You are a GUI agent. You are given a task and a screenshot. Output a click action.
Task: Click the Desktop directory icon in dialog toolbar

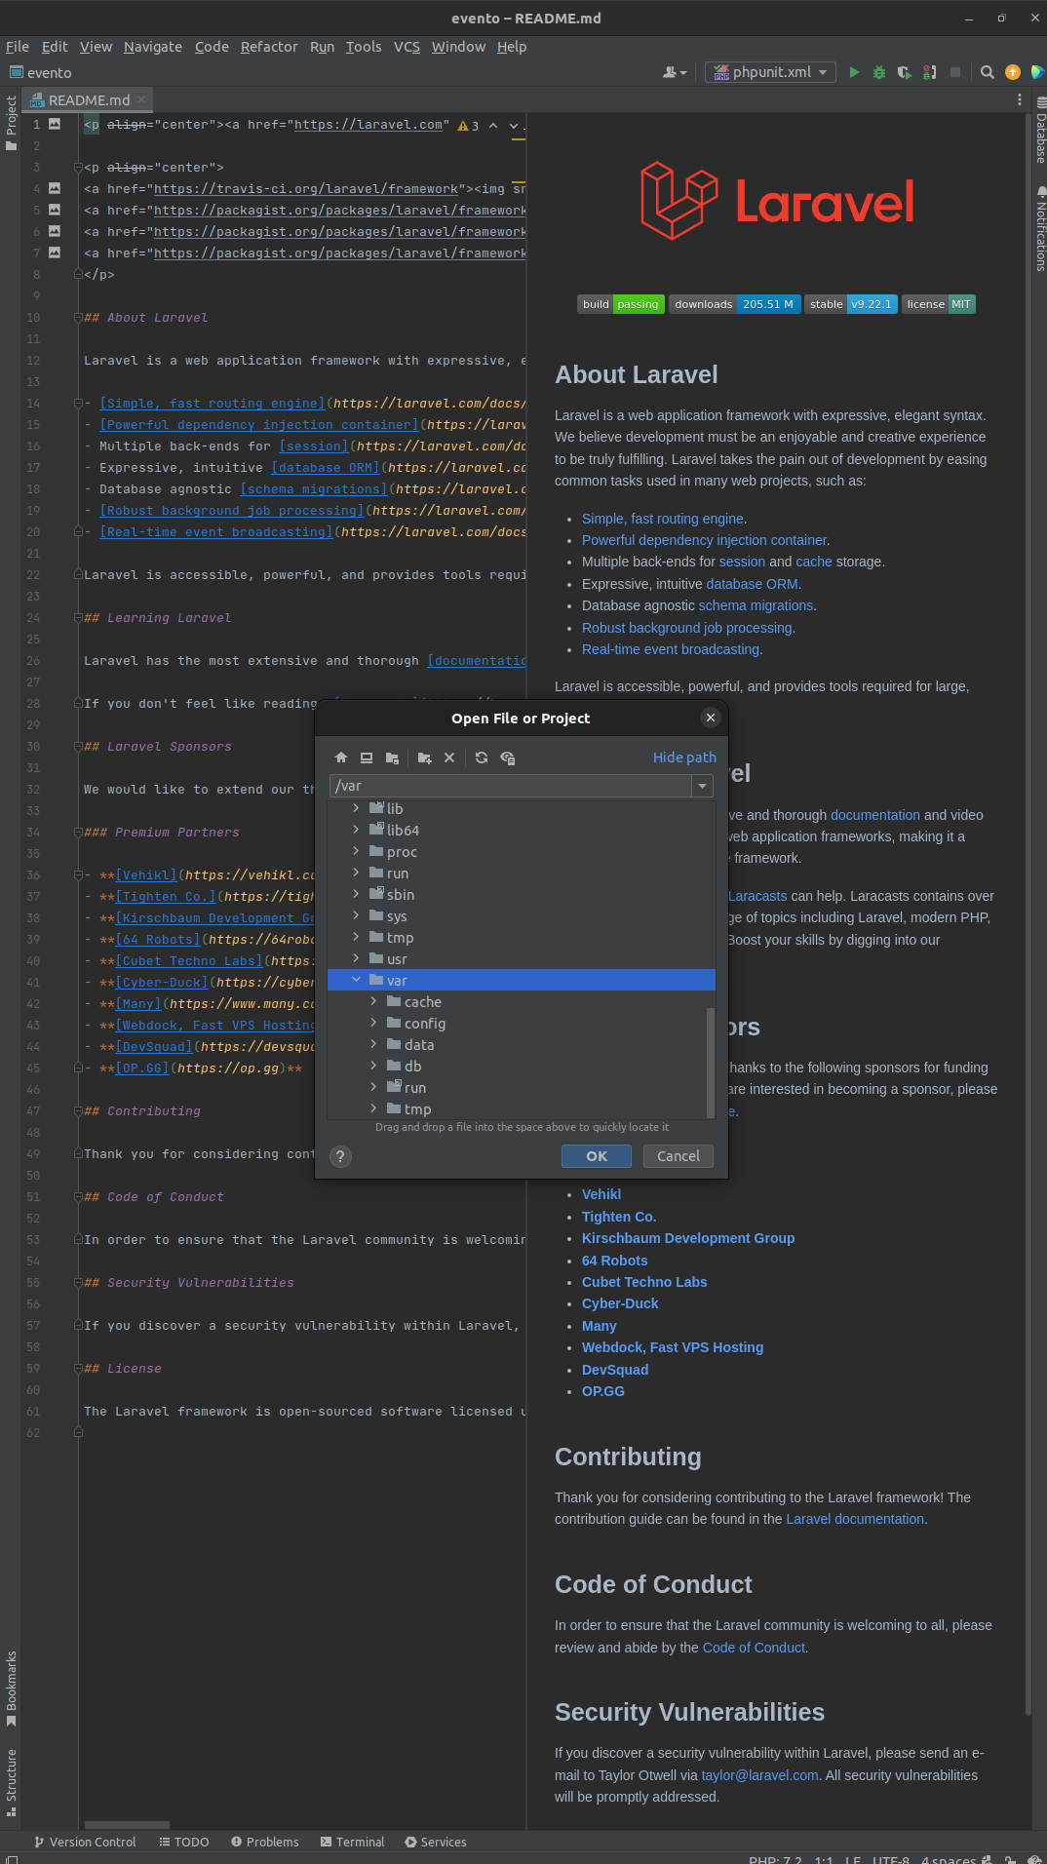point(367,757)
